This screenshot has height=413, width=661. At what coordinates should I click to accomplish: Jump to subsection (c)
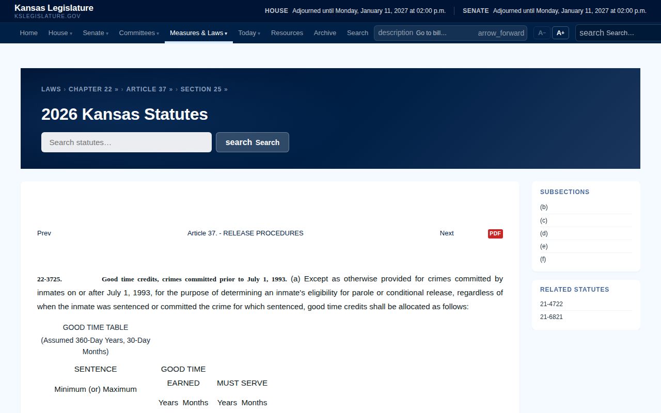point(544,220)
